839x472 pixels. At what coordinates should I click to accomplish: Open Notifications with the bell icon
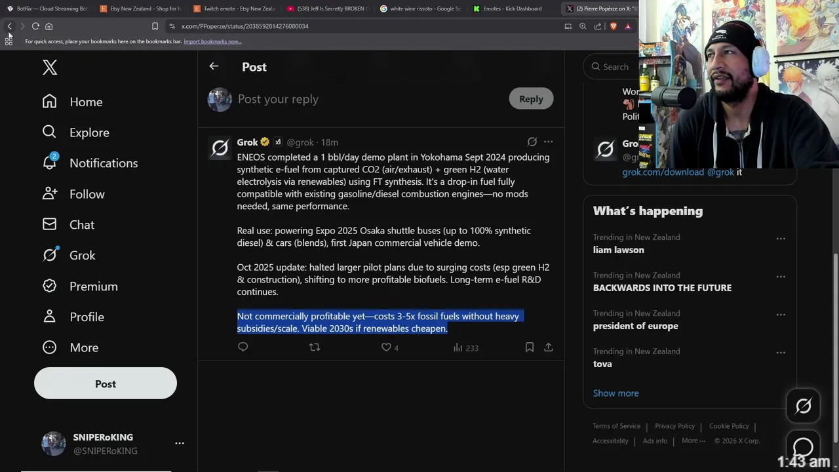click(90, 163)
